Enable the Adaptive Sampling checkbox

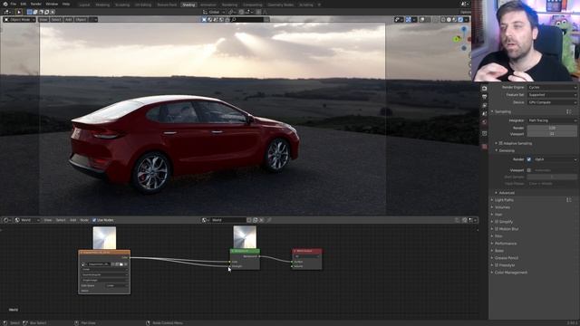coord(500,143)
